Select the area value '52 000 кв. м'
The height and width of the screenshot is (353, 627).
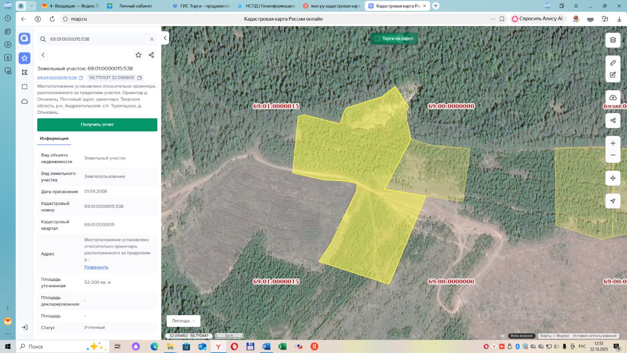(97, 282)
